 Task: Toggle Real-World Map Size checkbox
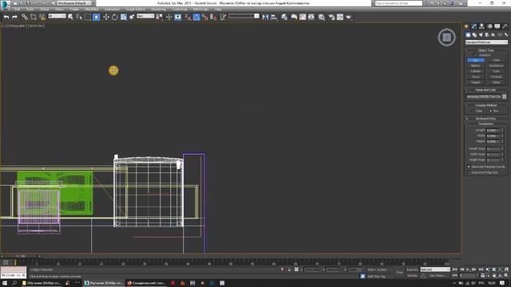point(469,172)
